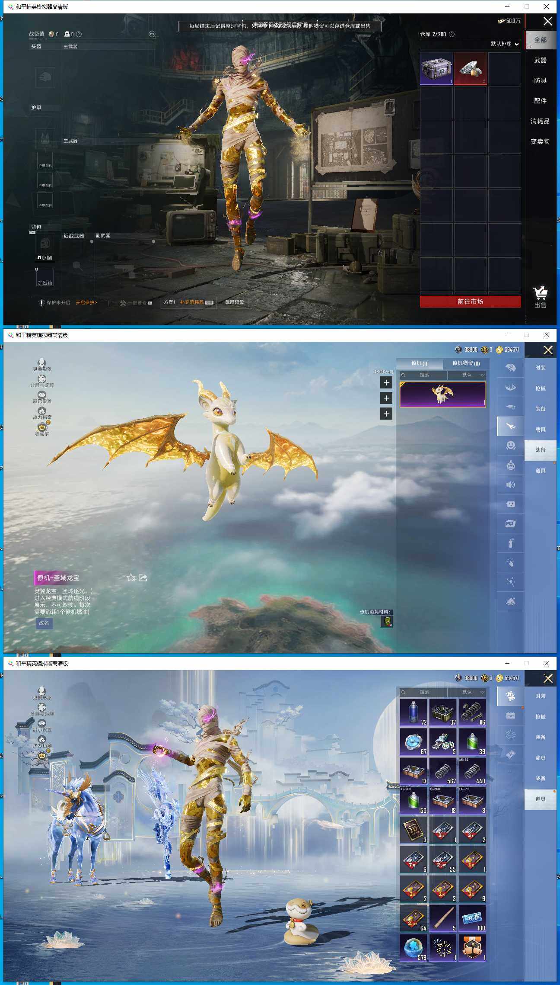Select the ticket icon in 道具 sidebar
The image size is (560, 985).
point(511,754)
